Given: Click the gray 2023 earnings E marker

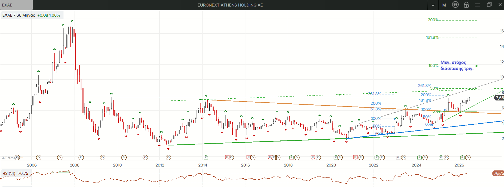Looking at the screenshot, I should pos(398,158).
